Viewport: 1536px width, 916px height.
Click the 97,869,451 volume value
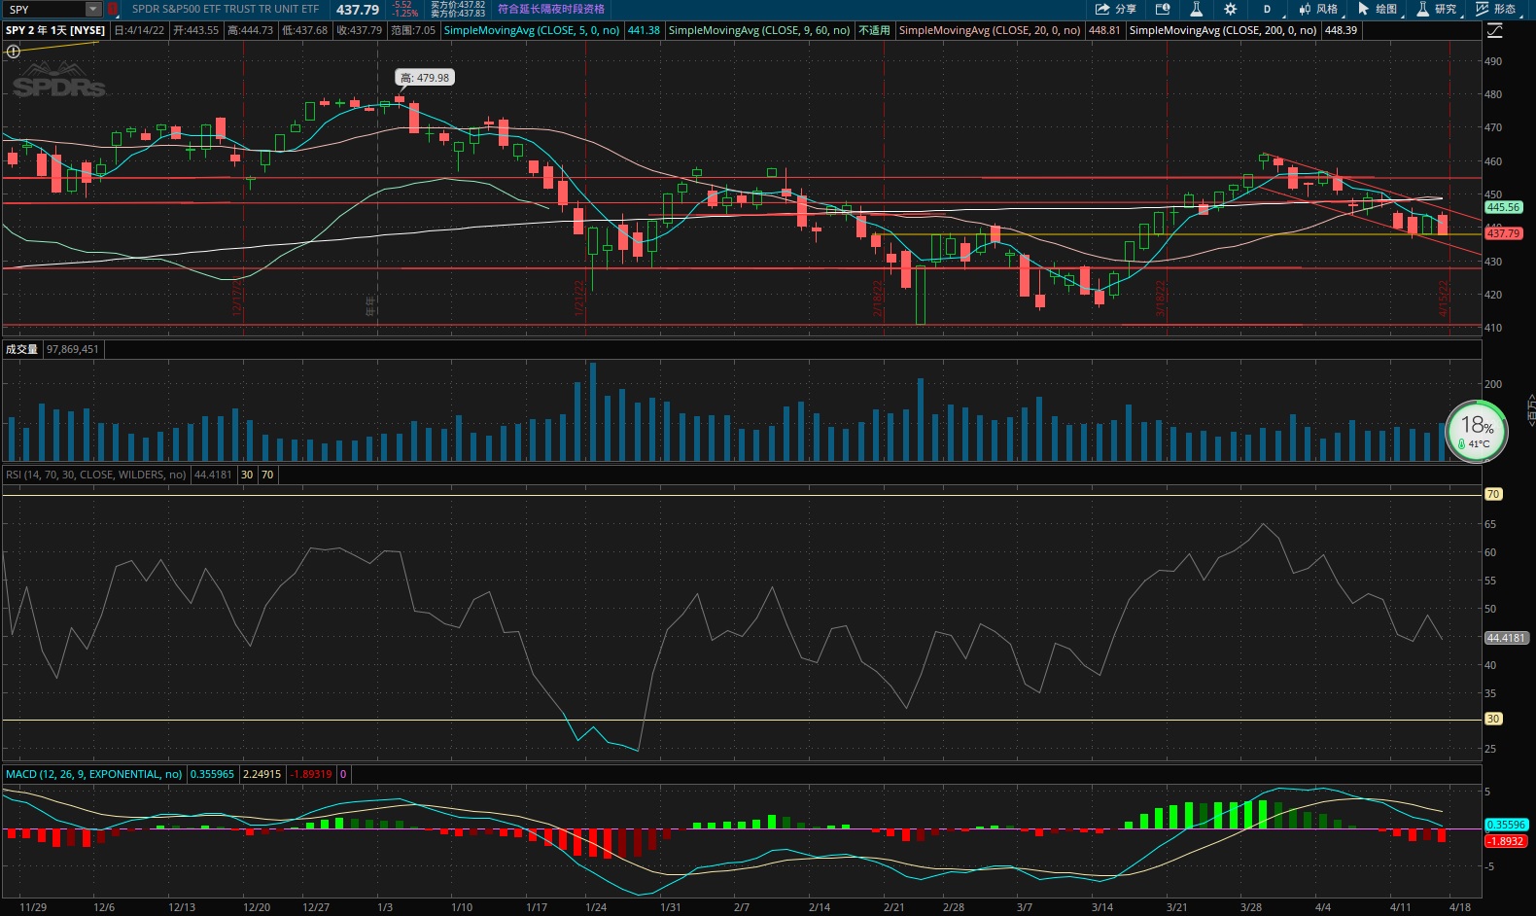(72, 349)
